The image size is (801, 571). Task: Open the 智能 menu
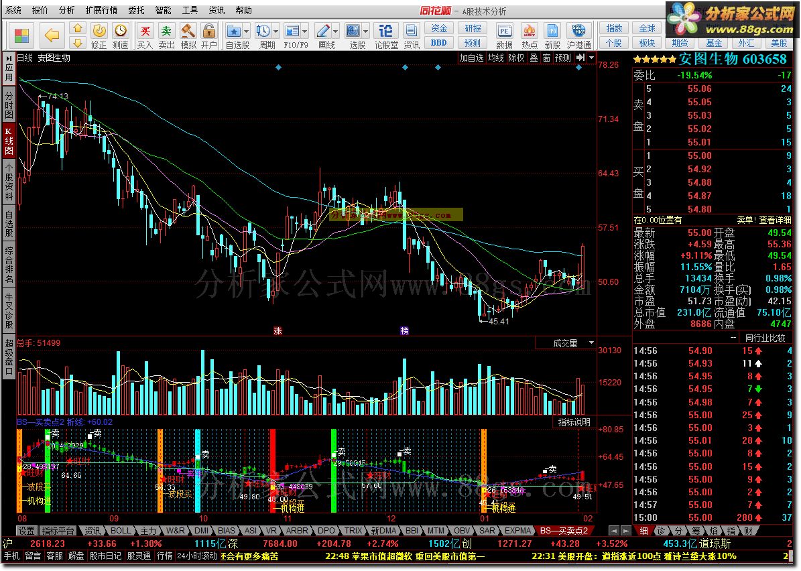pos(163,9)
